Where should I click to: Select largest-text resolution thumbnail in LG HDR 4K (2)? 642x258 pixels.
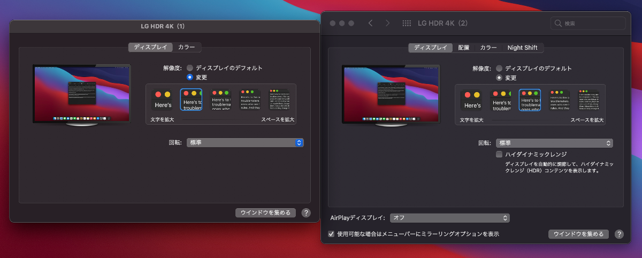[x=471, y=100]
